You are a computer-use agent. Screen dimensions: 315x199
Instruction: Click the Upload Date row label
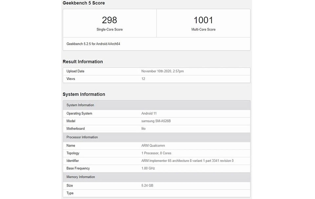click(75, 71)
